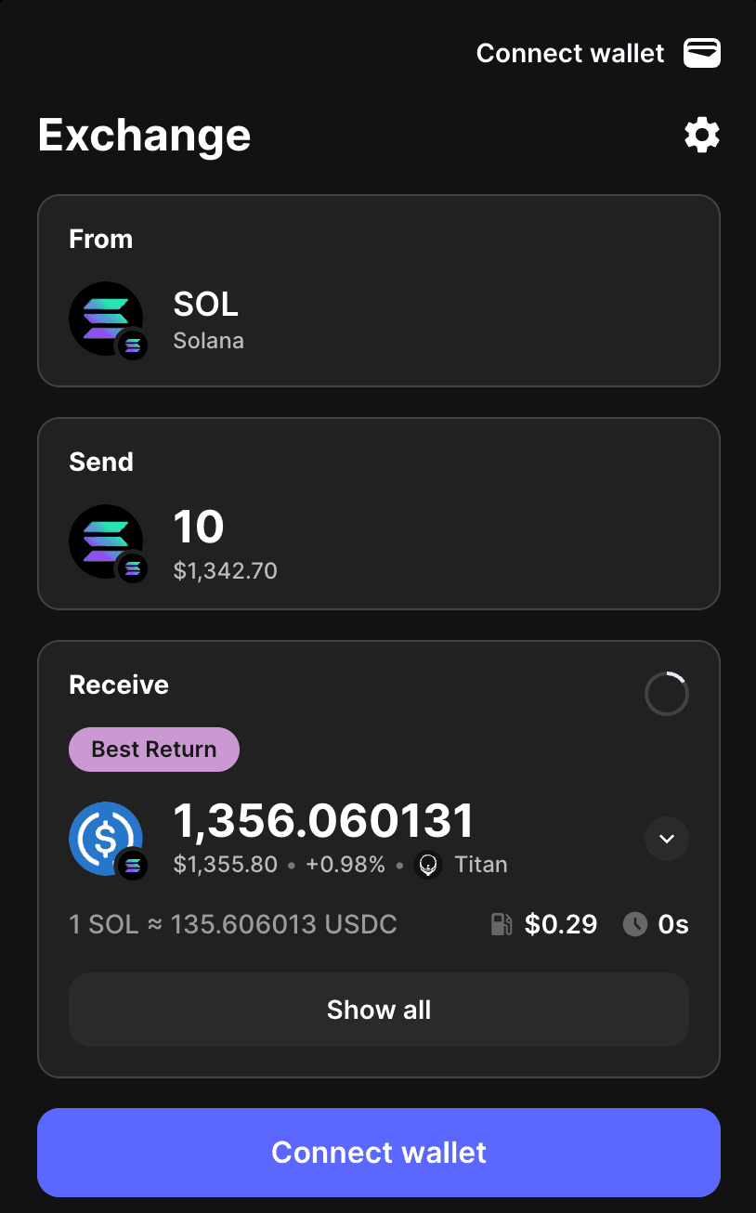
Task: Expand route details with the chevron button
Action: point(667,839)
